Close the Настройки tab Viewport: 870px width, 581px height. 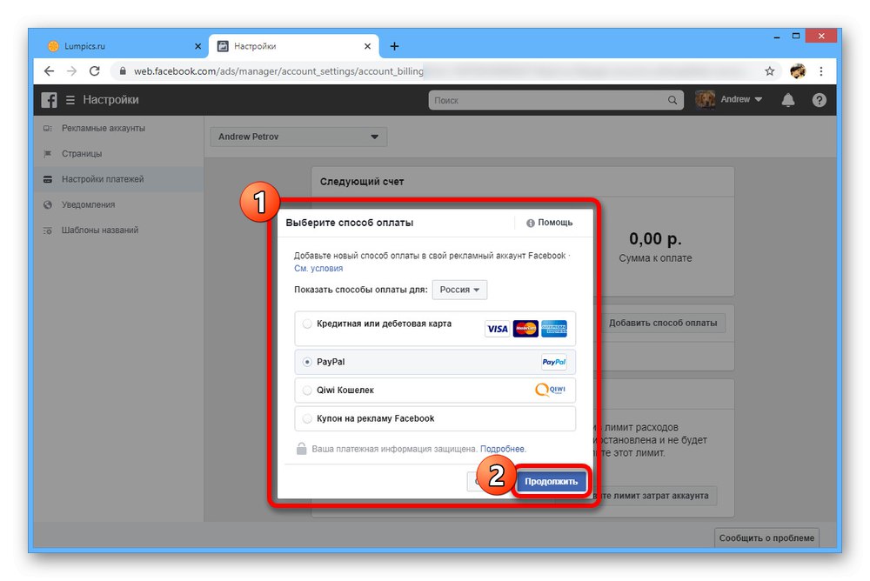[x=367, y=47]
